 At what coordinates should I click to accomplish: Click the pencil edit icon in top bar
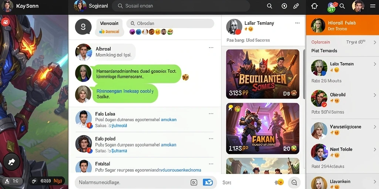pyautogui.click(x=296, y=6)
